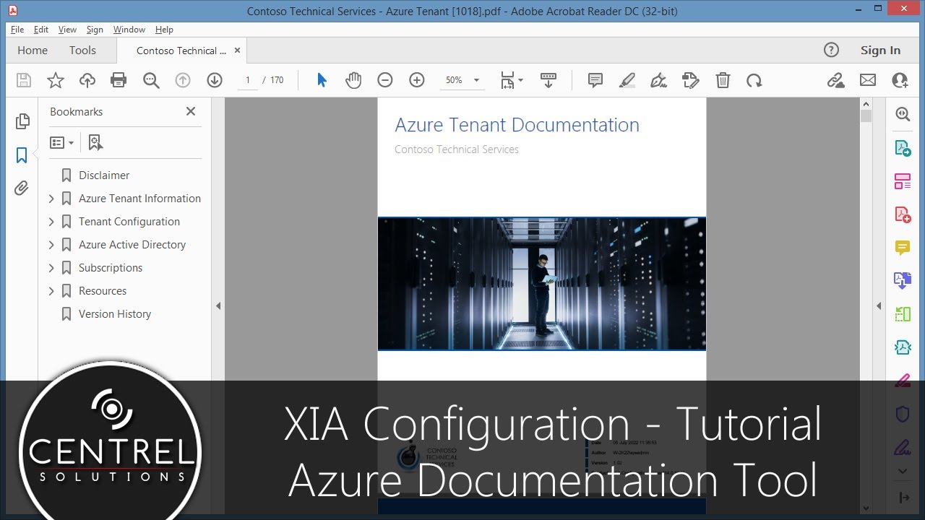
Task: Switch to the Tools tab
Action: pyautogui.click(x=82, y=51)
